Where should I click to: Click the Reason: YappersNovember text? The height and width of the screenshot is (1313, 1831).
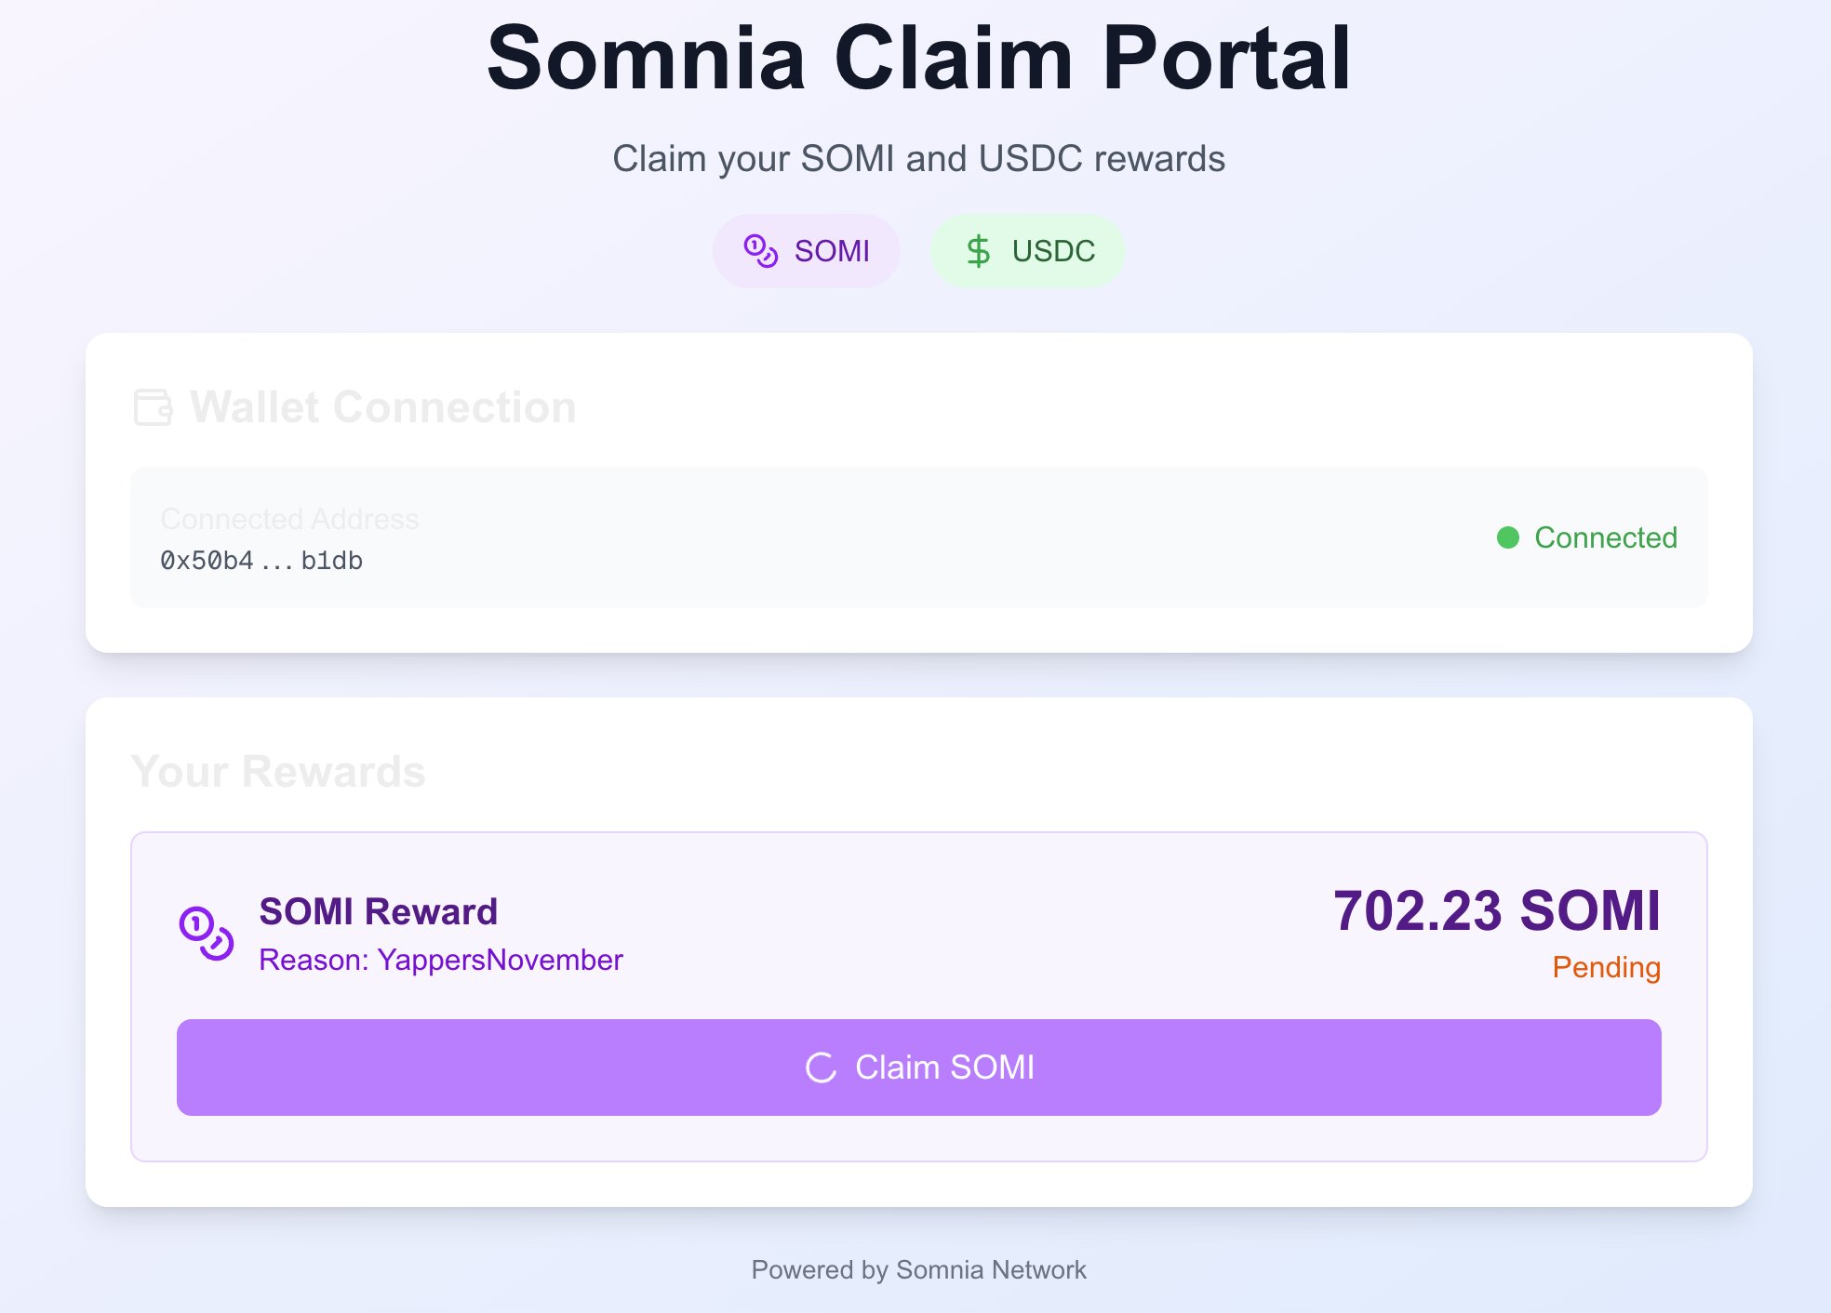pos(440,960)
